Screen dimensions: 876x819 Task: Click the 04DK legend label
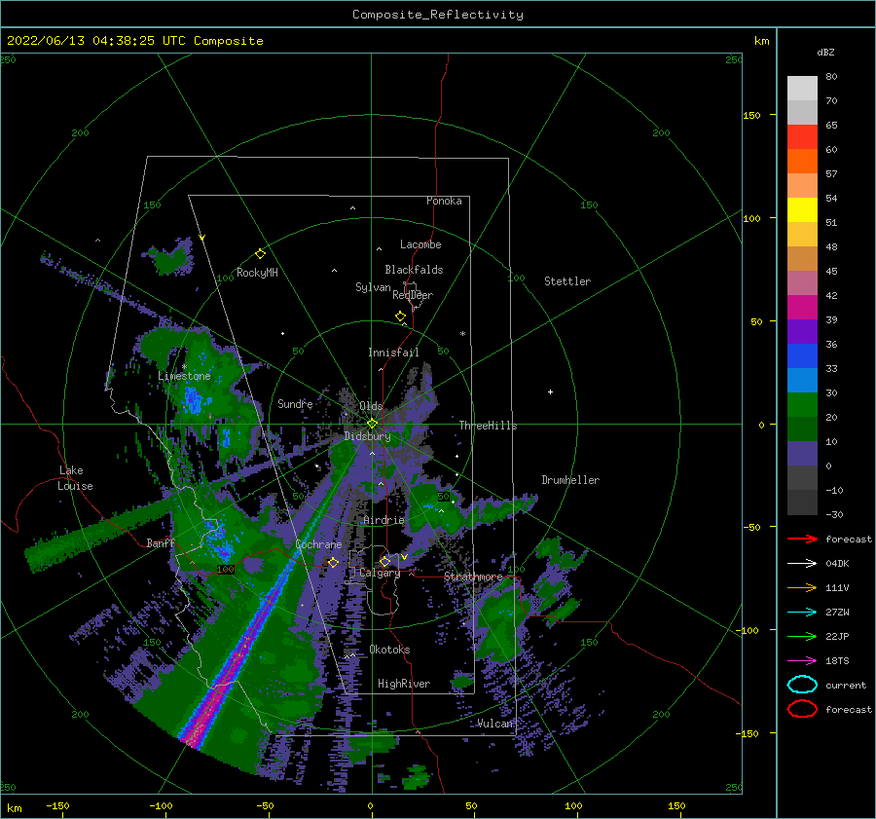(837, 564)
